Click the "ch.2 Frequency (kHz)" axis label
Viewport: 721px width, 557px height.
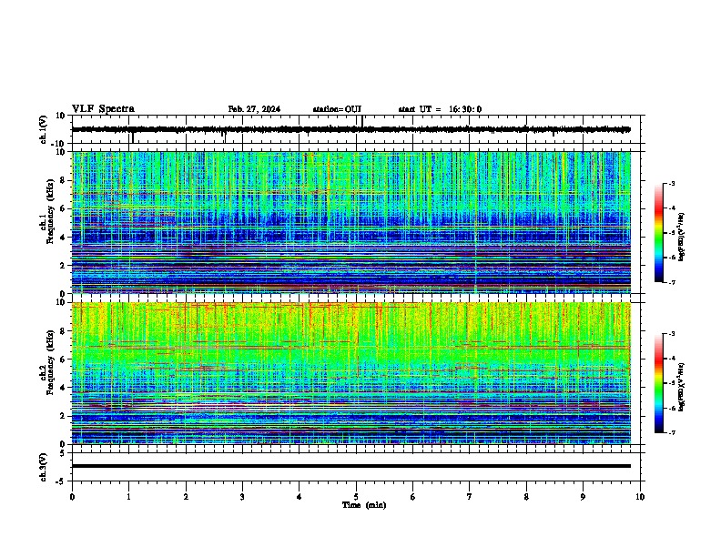pyautogui.click(x=46, y=362)
